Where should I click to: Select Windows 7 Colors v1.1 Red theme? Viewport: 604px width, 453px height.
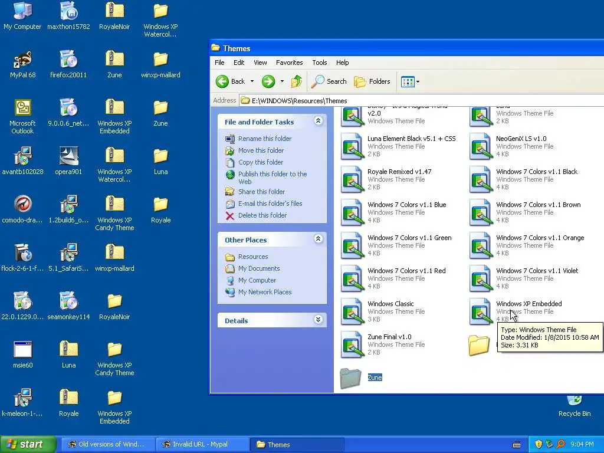click(393, 279)
